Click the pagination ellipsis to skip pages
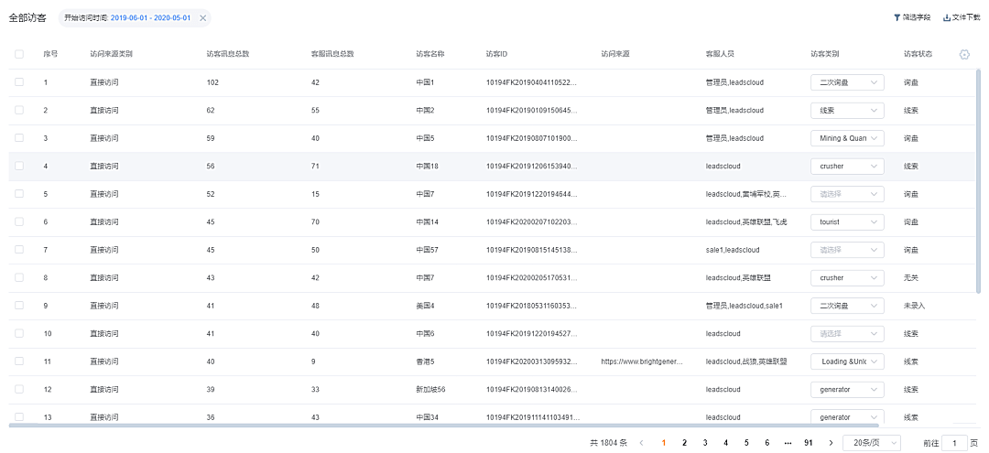This screenshot has width=989, height=453. 788,443
